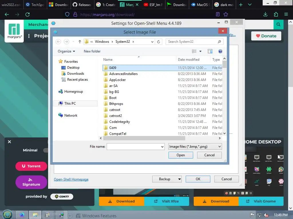Click the Signature button
The width and height of the screenshot is (293, 219).
pyautogui.click(x=31, y=182)
